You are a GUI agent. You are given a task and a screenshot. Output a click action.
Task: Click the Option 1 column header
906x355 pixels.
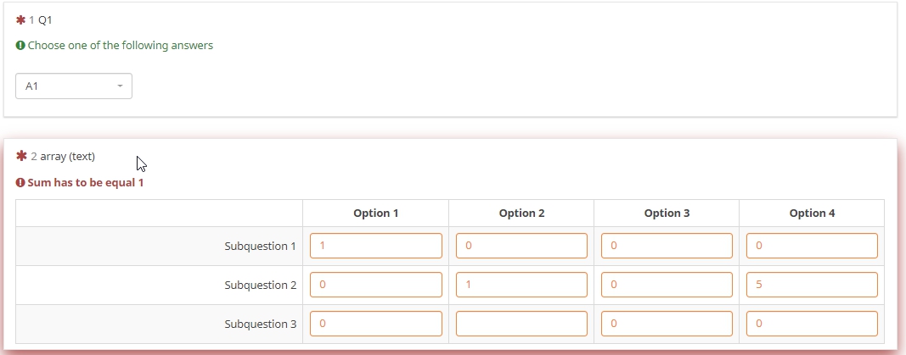(x=376, y=214)
